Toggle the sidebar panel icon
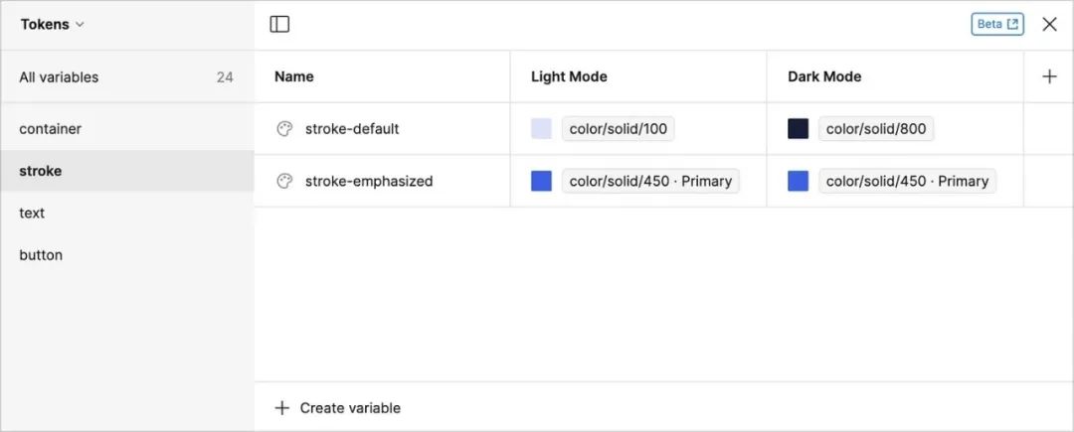This screenshot has height=432, width=1074. 279,24
